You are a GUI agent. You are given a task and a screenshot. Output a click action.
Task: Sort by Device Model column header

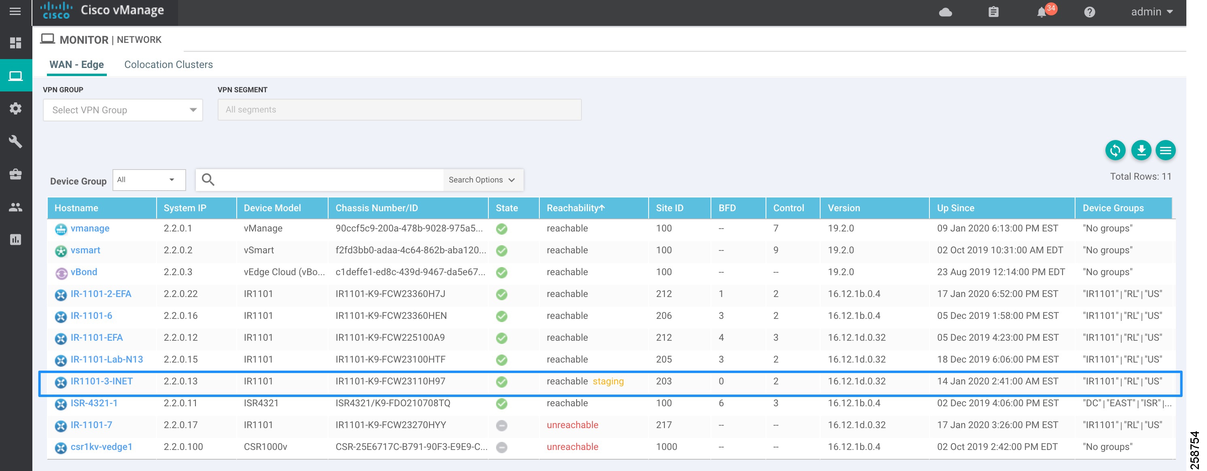coord(282,208)
